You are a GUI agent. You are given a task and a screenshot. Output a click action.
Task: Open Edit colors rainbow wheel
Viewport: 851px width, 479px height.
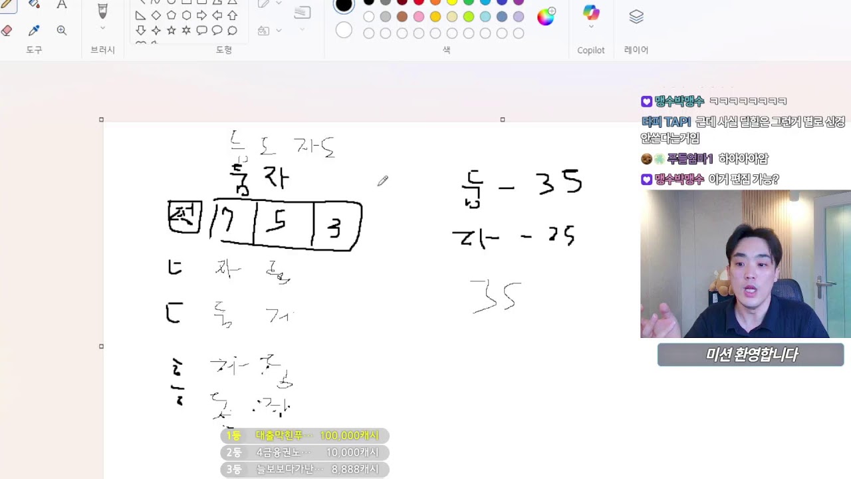tap(546, 17)
